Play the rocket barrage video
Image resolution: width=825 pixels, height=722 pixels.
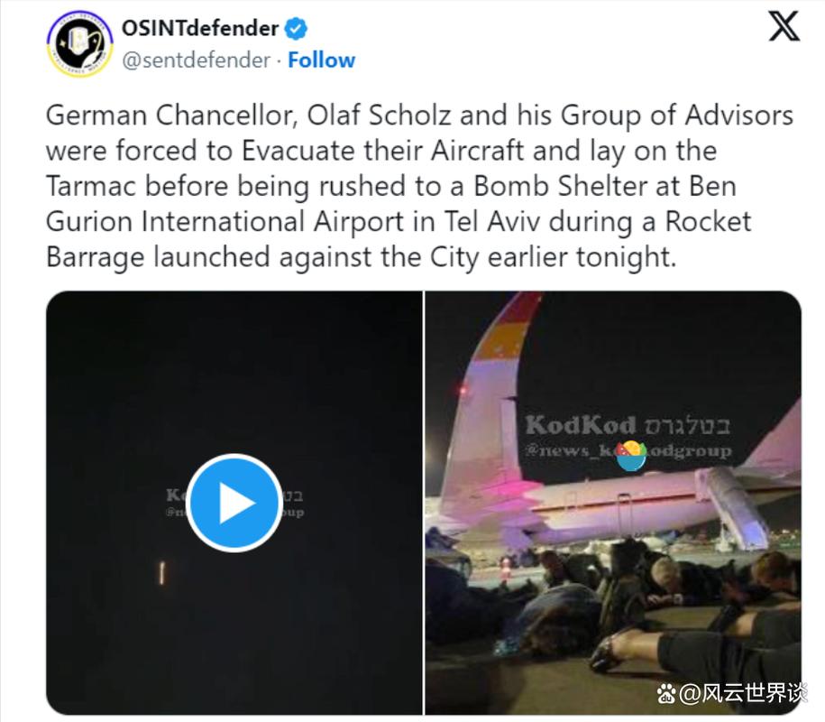tap(234, 503)
